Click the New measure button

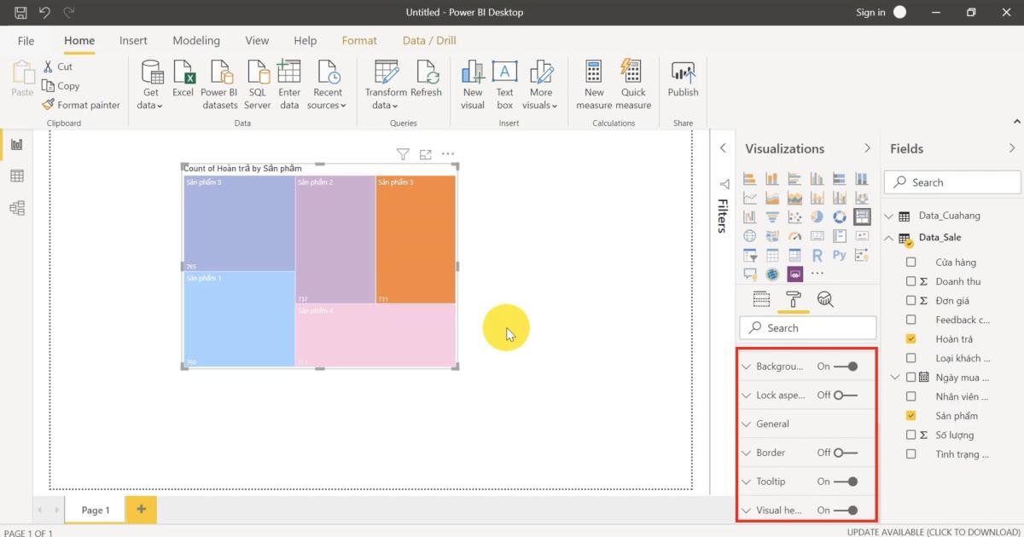(x=594, y=83)
